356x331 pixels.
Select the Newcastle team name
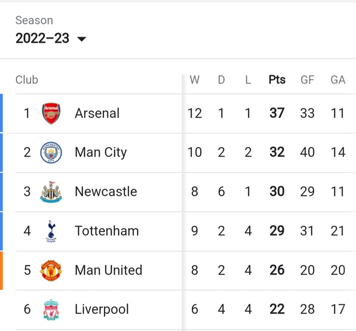106,191
